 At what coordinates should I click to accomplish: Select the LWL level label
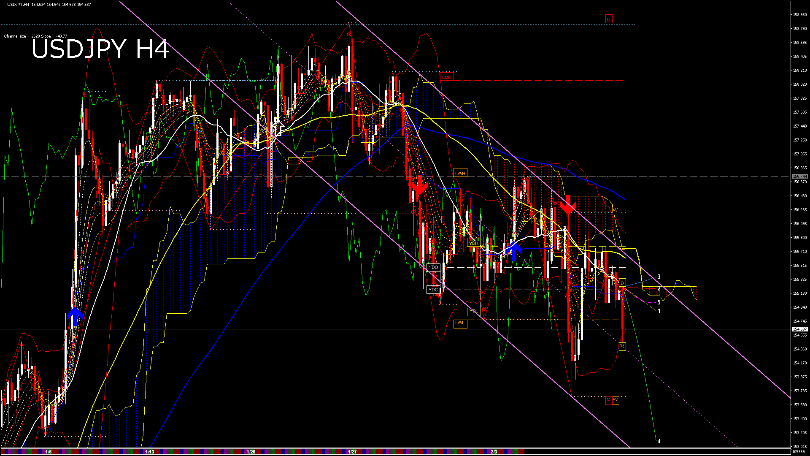coord(460,323)
